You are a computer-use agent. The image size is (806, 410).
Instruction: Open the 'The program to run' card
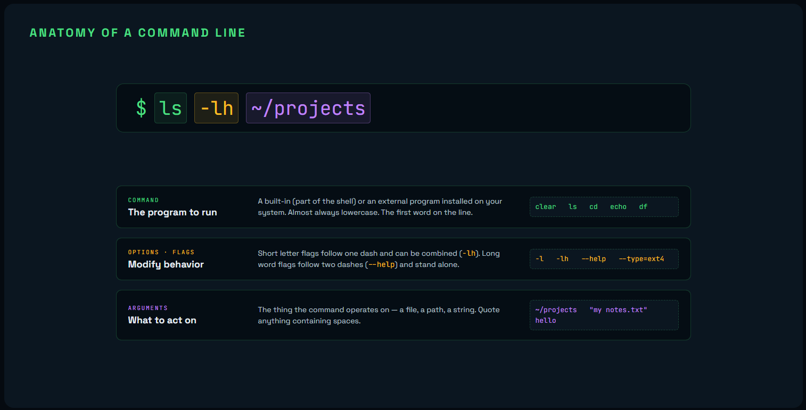point(403,207)
